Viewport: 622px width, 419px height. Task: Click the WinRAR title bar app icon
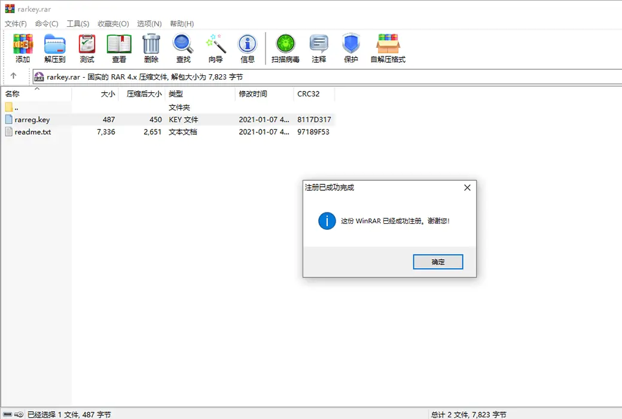10,9
